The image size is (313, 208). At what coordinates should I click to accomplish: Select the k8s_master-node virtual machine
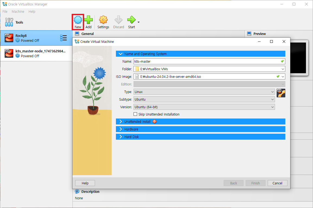pyautogui.click(x=36, y=53)
